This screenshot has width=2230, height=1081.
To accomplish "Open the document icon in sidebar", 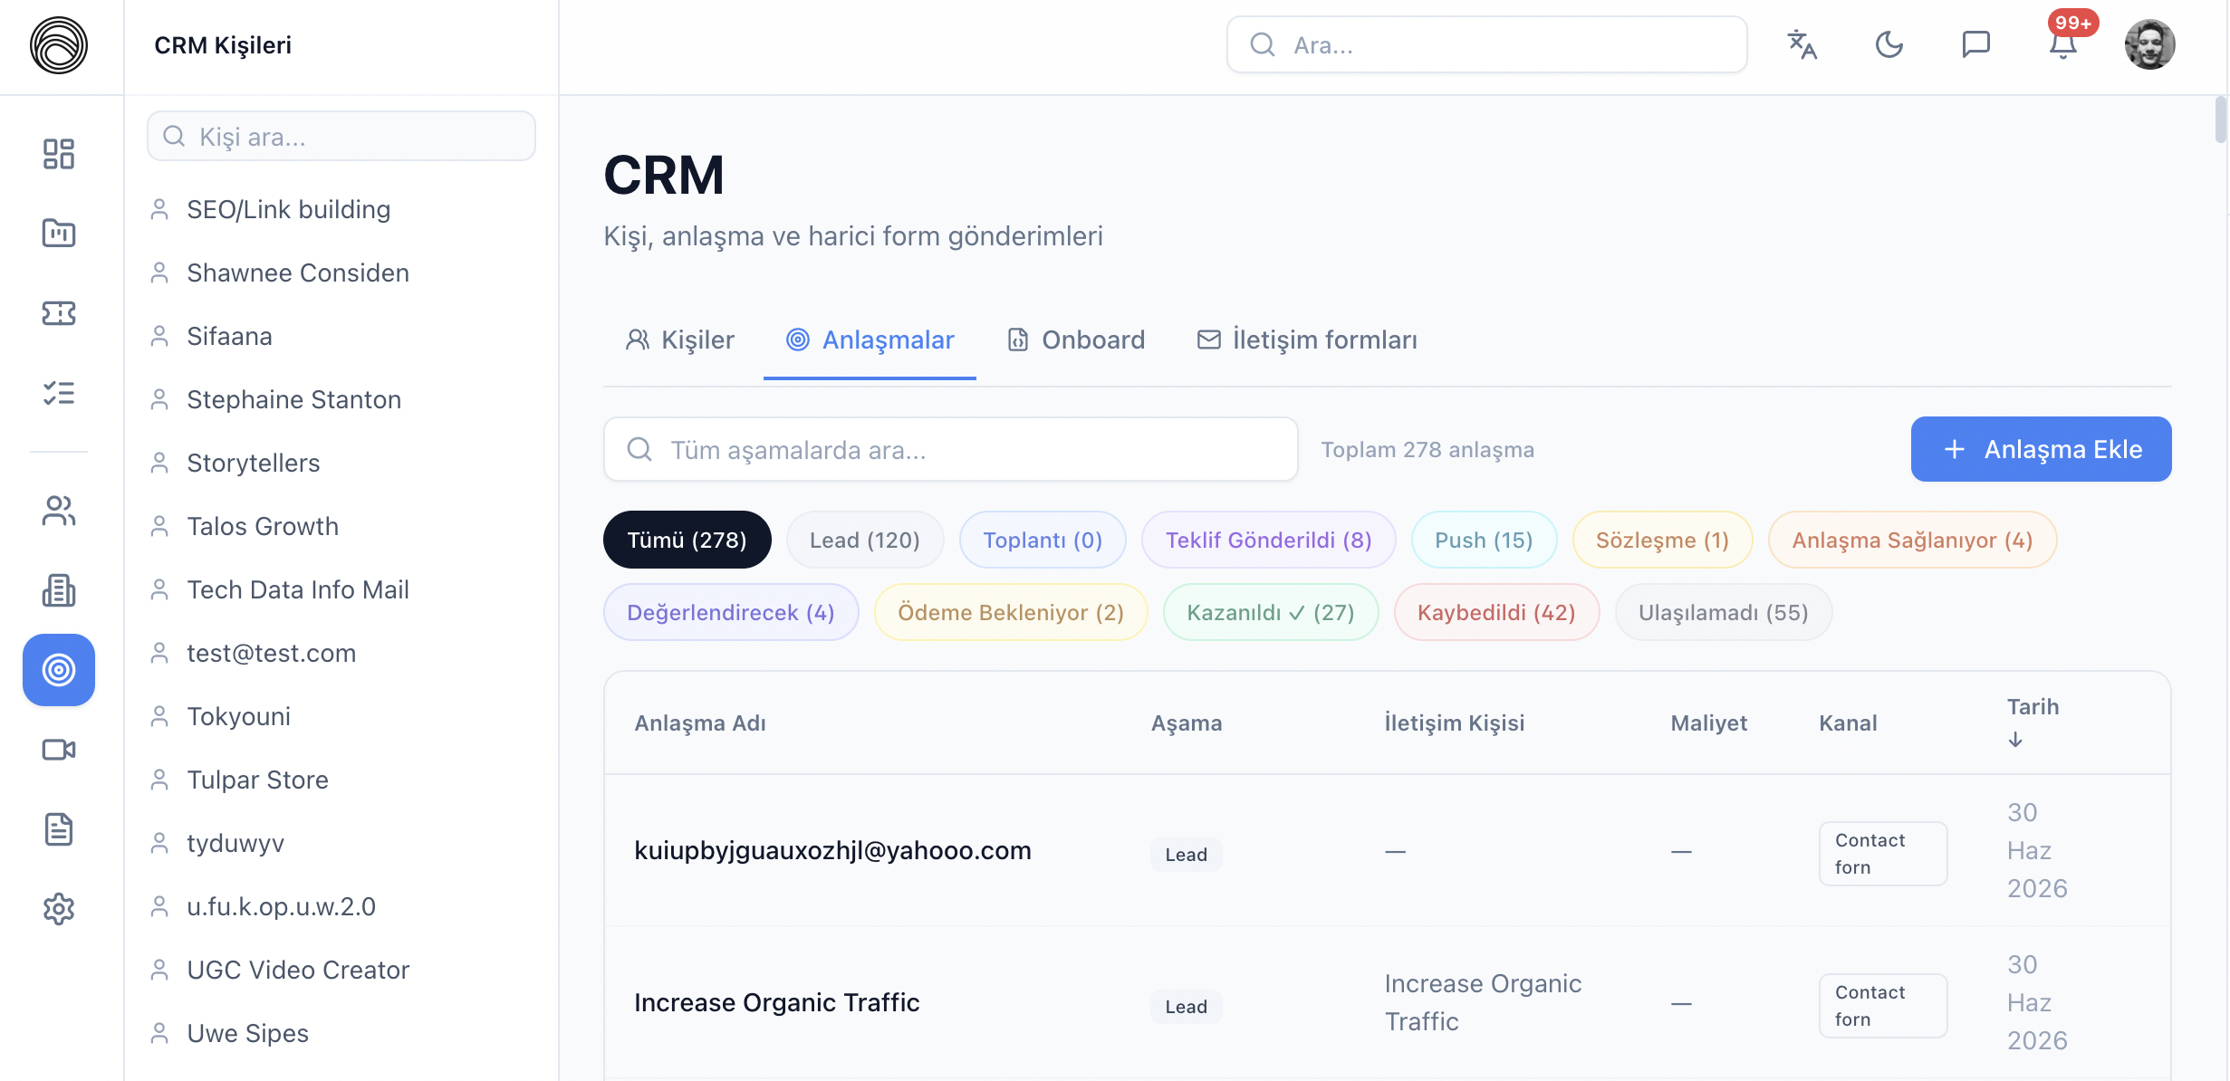I will coord(59,829).
